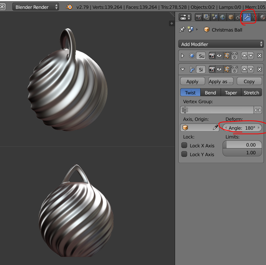Viewport: 266px width, 265px height.
Task: Click the eyedropper for Axis Origin object
Action: [215, 128]
